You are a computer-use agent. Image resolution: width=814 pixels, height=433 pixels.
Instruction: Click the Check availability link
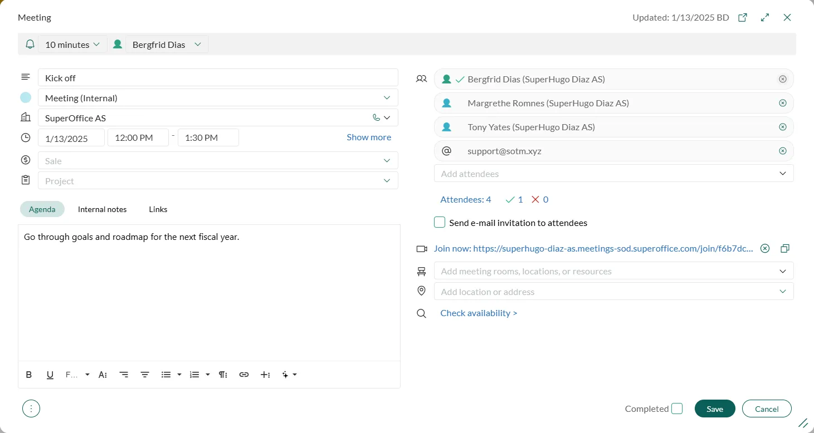[x=479, y=313]
